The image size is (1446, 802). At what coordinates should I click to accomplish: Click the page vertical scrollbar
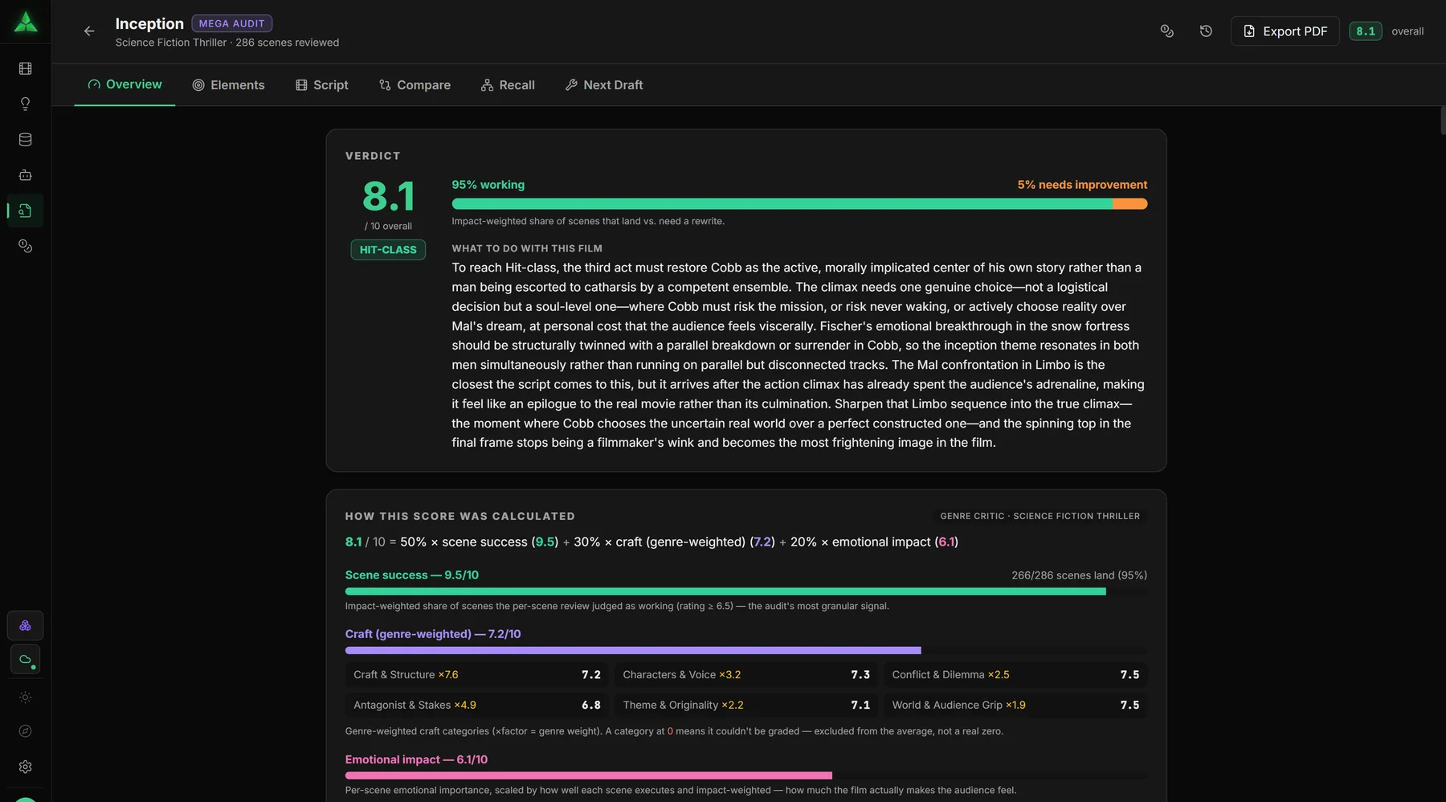coord(1443,121)
